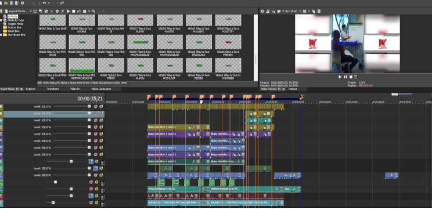This screenshot has width=432, height=209.
Task: Play the video preview
Action: pyautogui.click(x=340, y=77)
